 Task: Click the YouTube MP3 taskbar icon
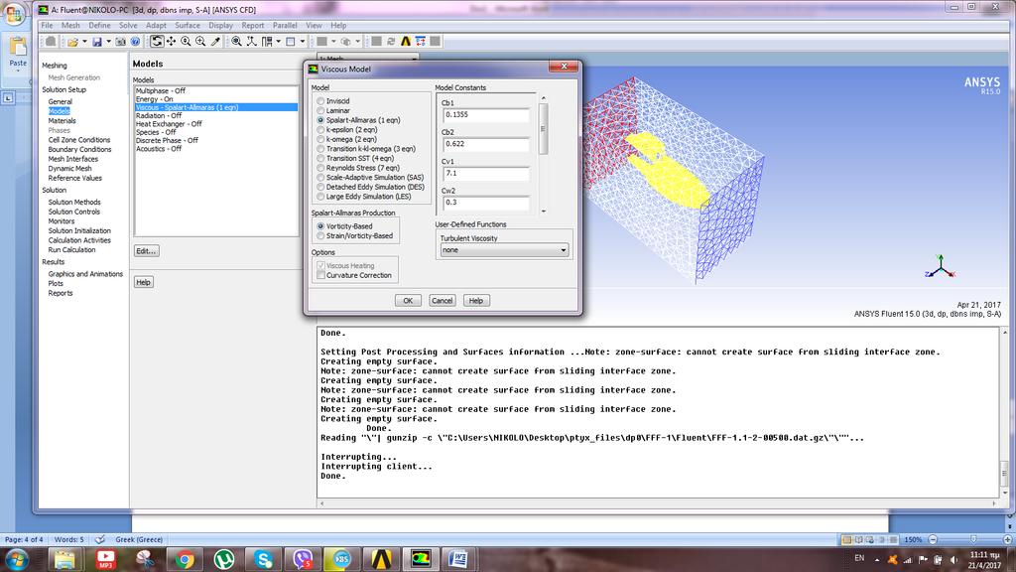click(105, 559)
